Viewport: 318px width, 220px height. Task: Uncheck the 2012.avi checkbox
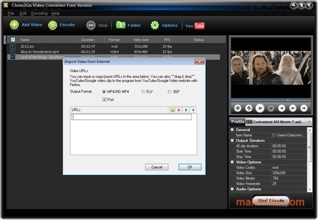pos(13,46)
